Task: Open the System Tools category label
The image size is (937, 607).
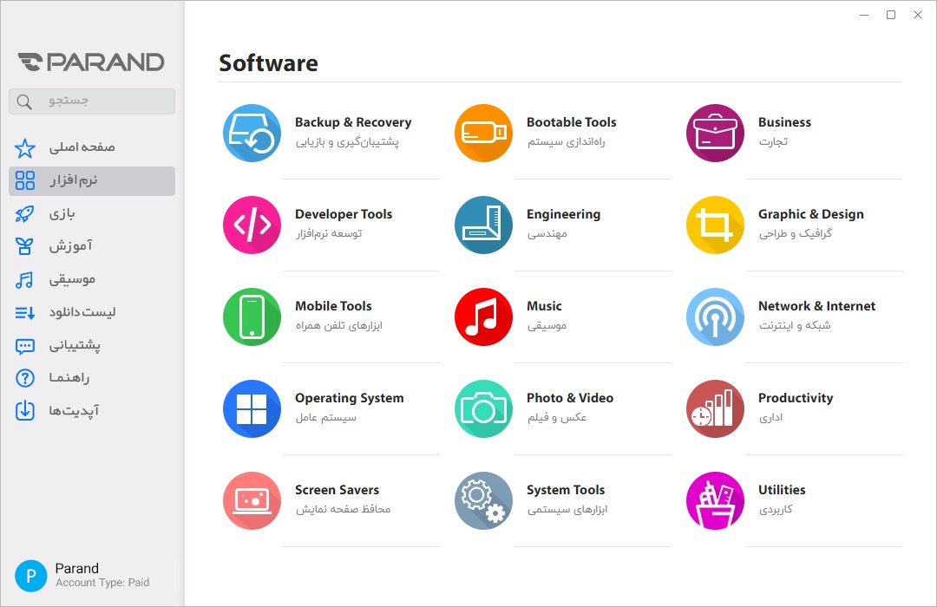Action: pyautogui.click(x=565, y=490)
